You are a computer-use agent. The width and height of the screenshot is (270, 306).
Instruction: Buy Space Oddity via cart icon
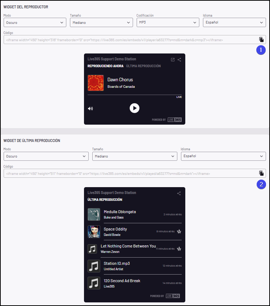[x=179, y=232]
